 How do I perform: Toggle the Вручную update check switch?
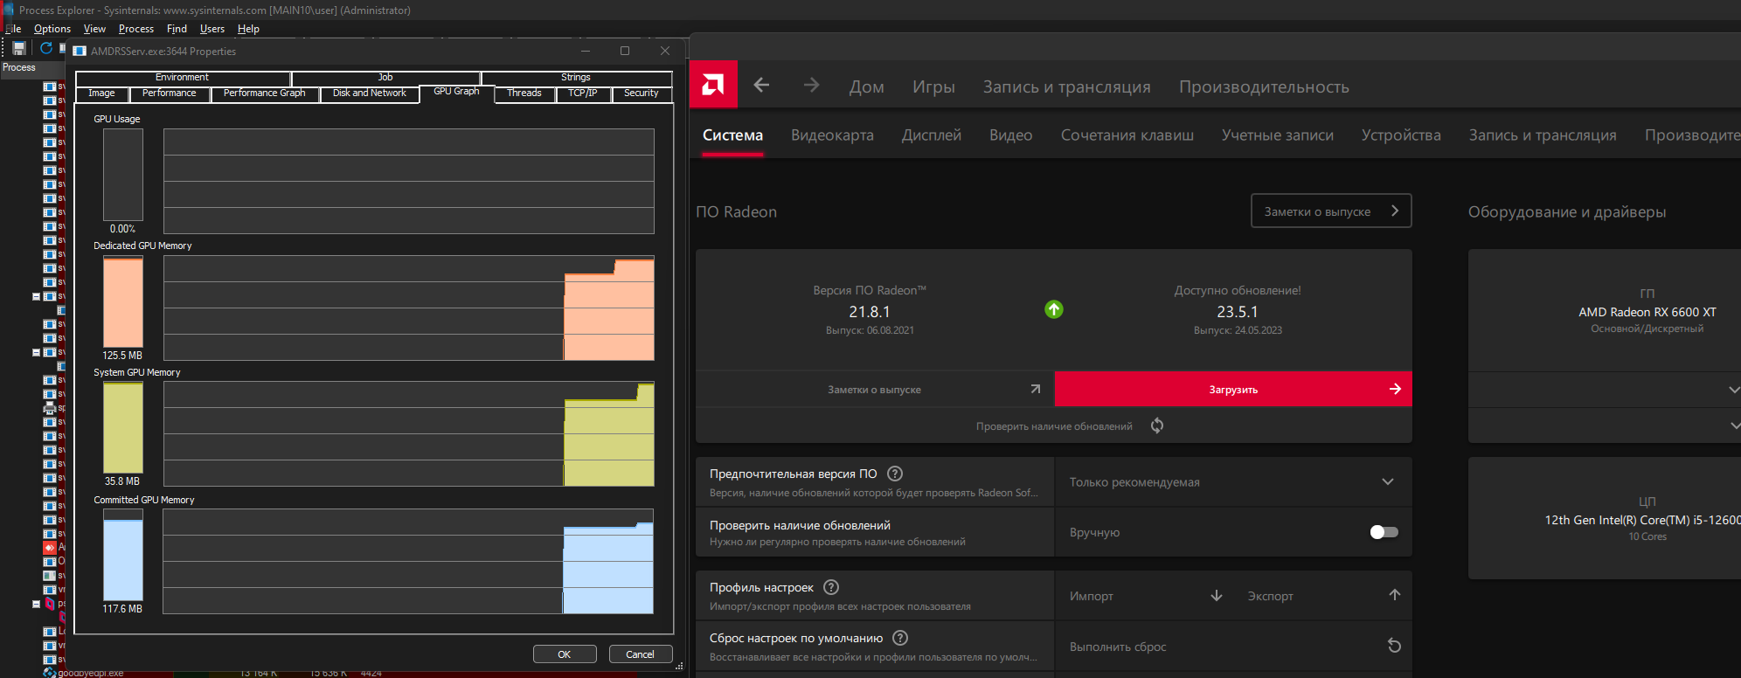click(1384, 532)
